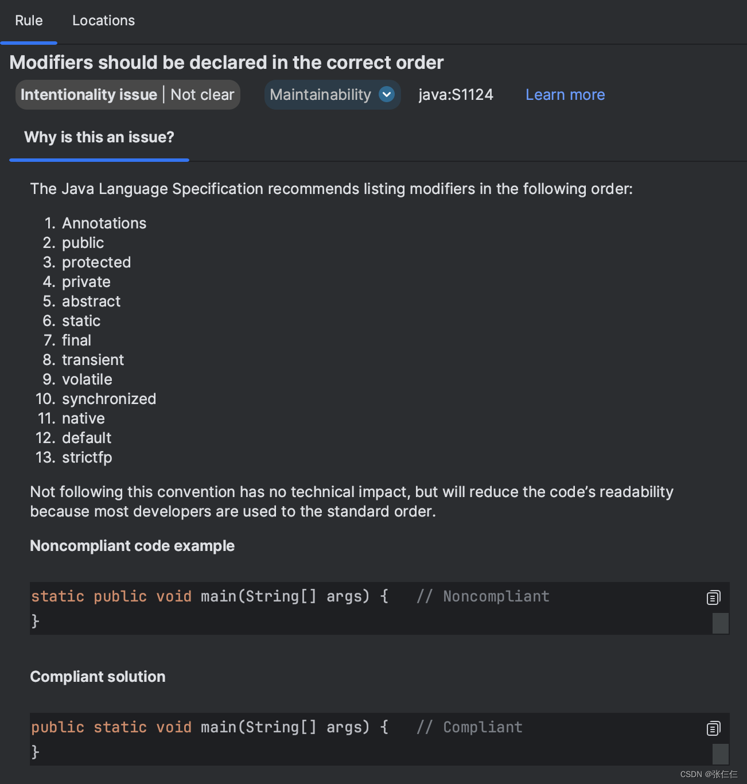The height and width of the screenshot is (784, 747).
Task: Click the 'public static void main' code line
Action: point(209,727)
